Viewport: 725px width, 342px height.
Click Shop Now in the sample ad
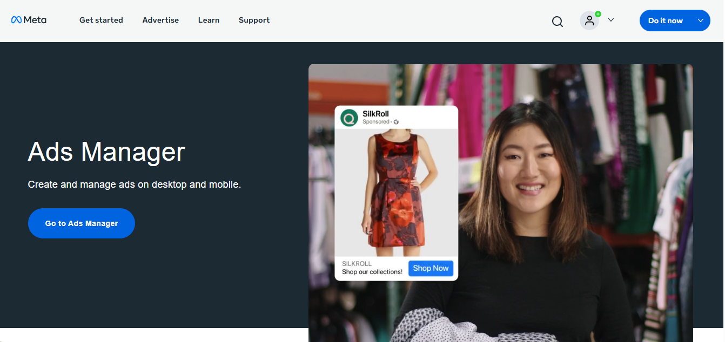(x=431, y=268)
